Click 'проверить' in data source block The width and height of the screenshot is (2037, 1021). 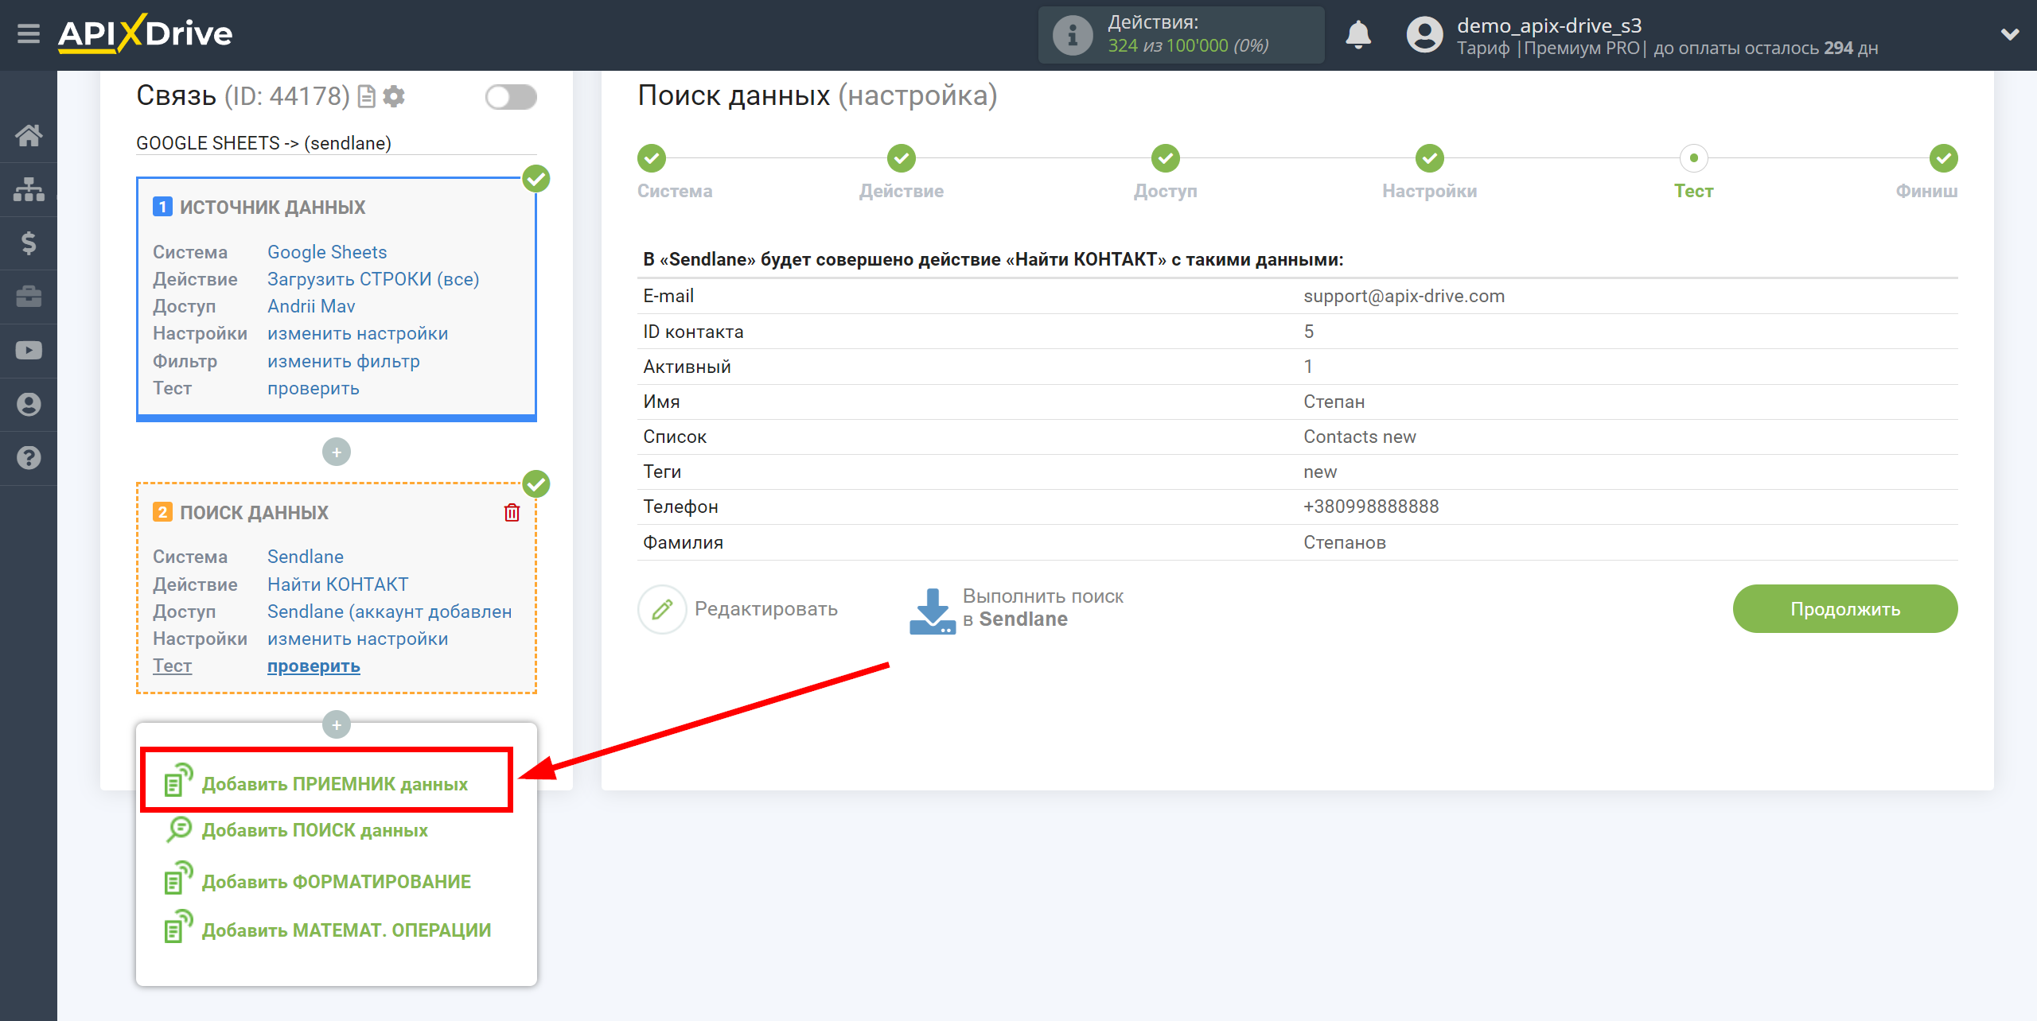coord(314,388)
